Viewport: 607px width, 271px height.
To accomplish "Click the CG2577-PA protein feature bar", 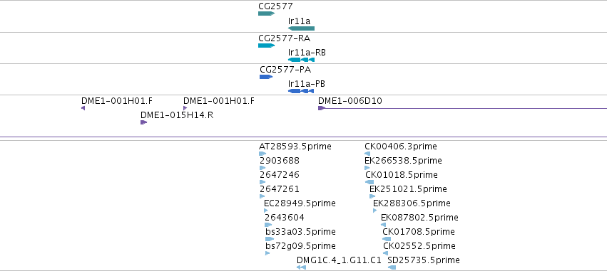I will (266, 77).
